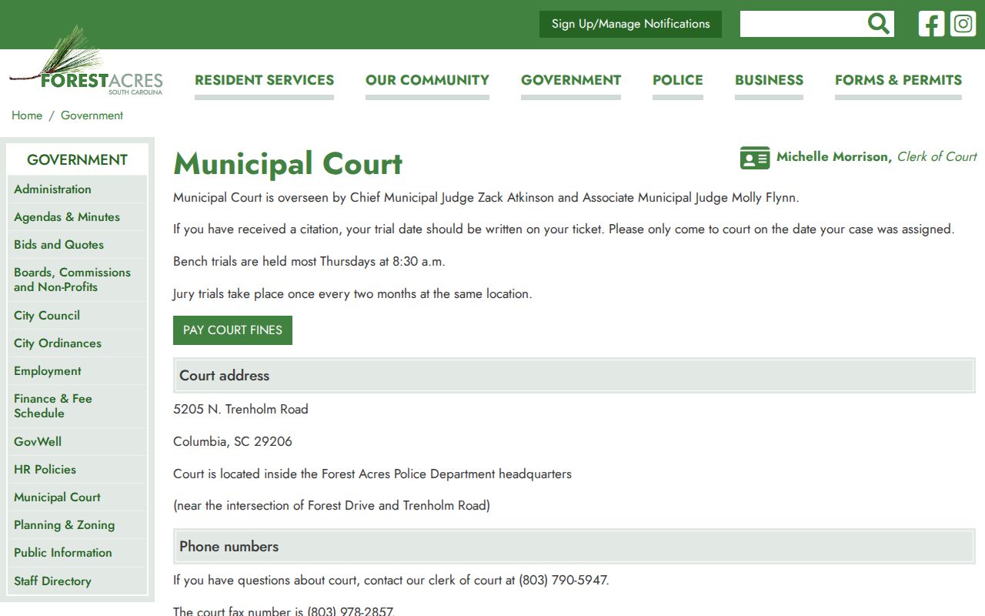The image size is (985, 616).
Task: Click the address line 5205 N. Trenholm Road
Action: pos(241,410)
